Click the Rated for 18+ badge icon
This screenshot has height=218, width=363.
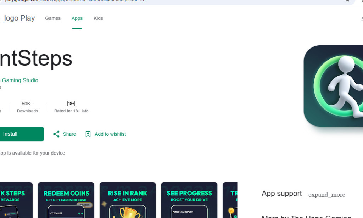[71, 103]
